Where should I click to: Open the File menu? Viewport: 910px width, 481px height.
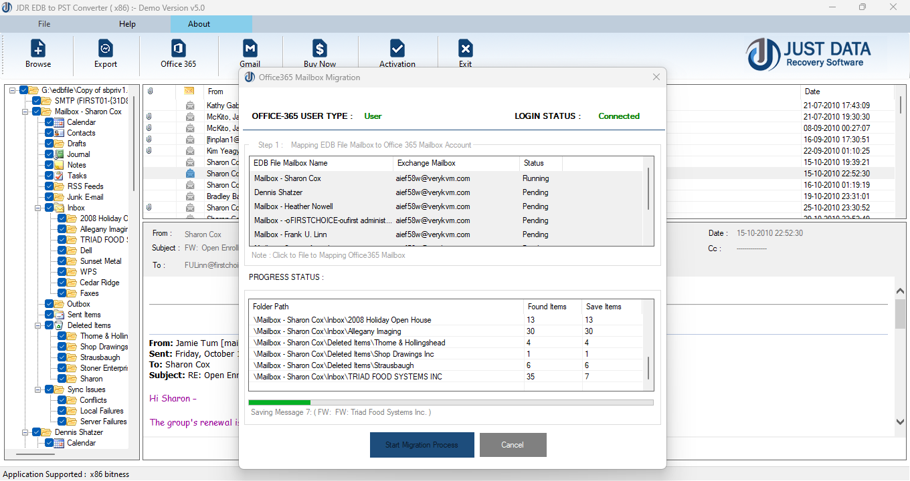point(43,23)
